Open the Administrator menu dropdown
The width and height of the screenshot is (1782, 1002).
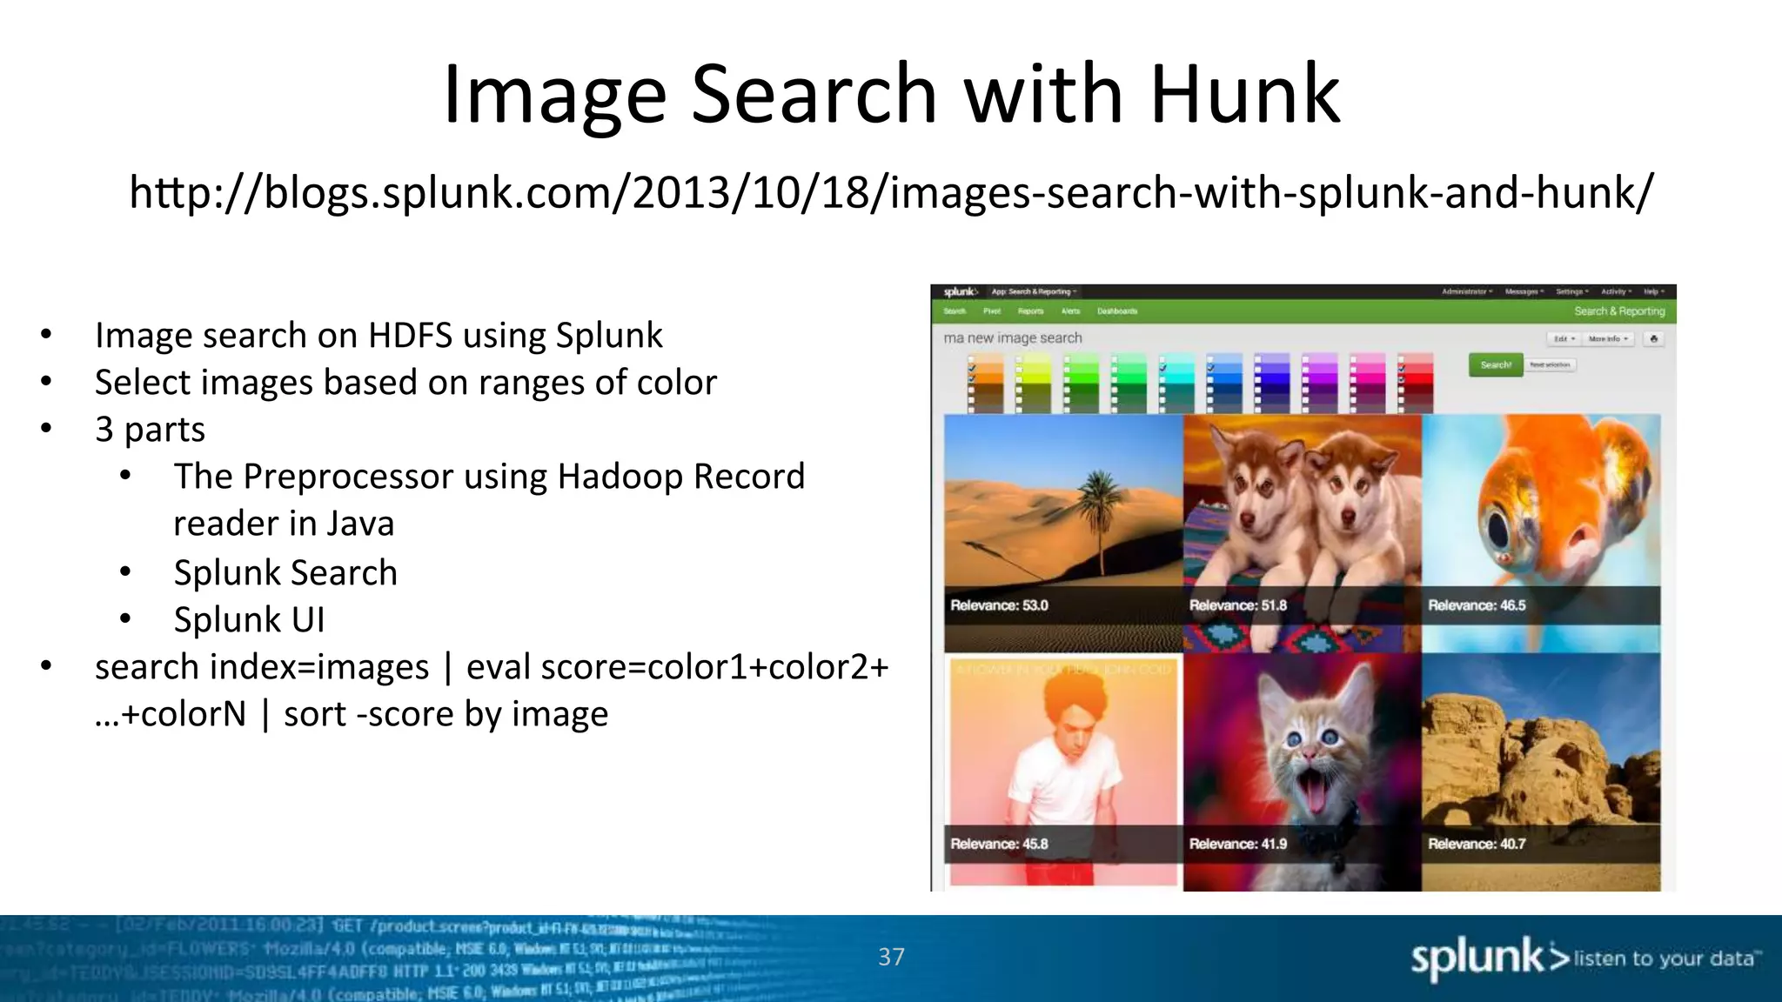tap(1467, 292)
